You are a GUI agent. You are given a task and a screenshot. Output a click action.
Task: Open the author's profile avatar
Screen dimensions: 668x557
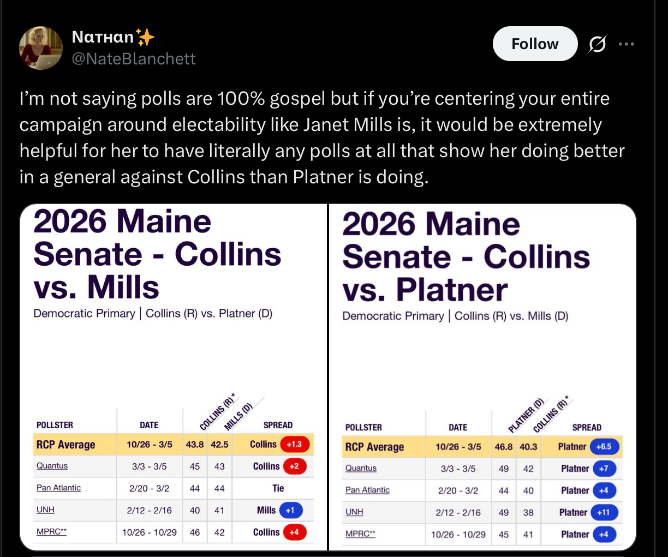41,48
